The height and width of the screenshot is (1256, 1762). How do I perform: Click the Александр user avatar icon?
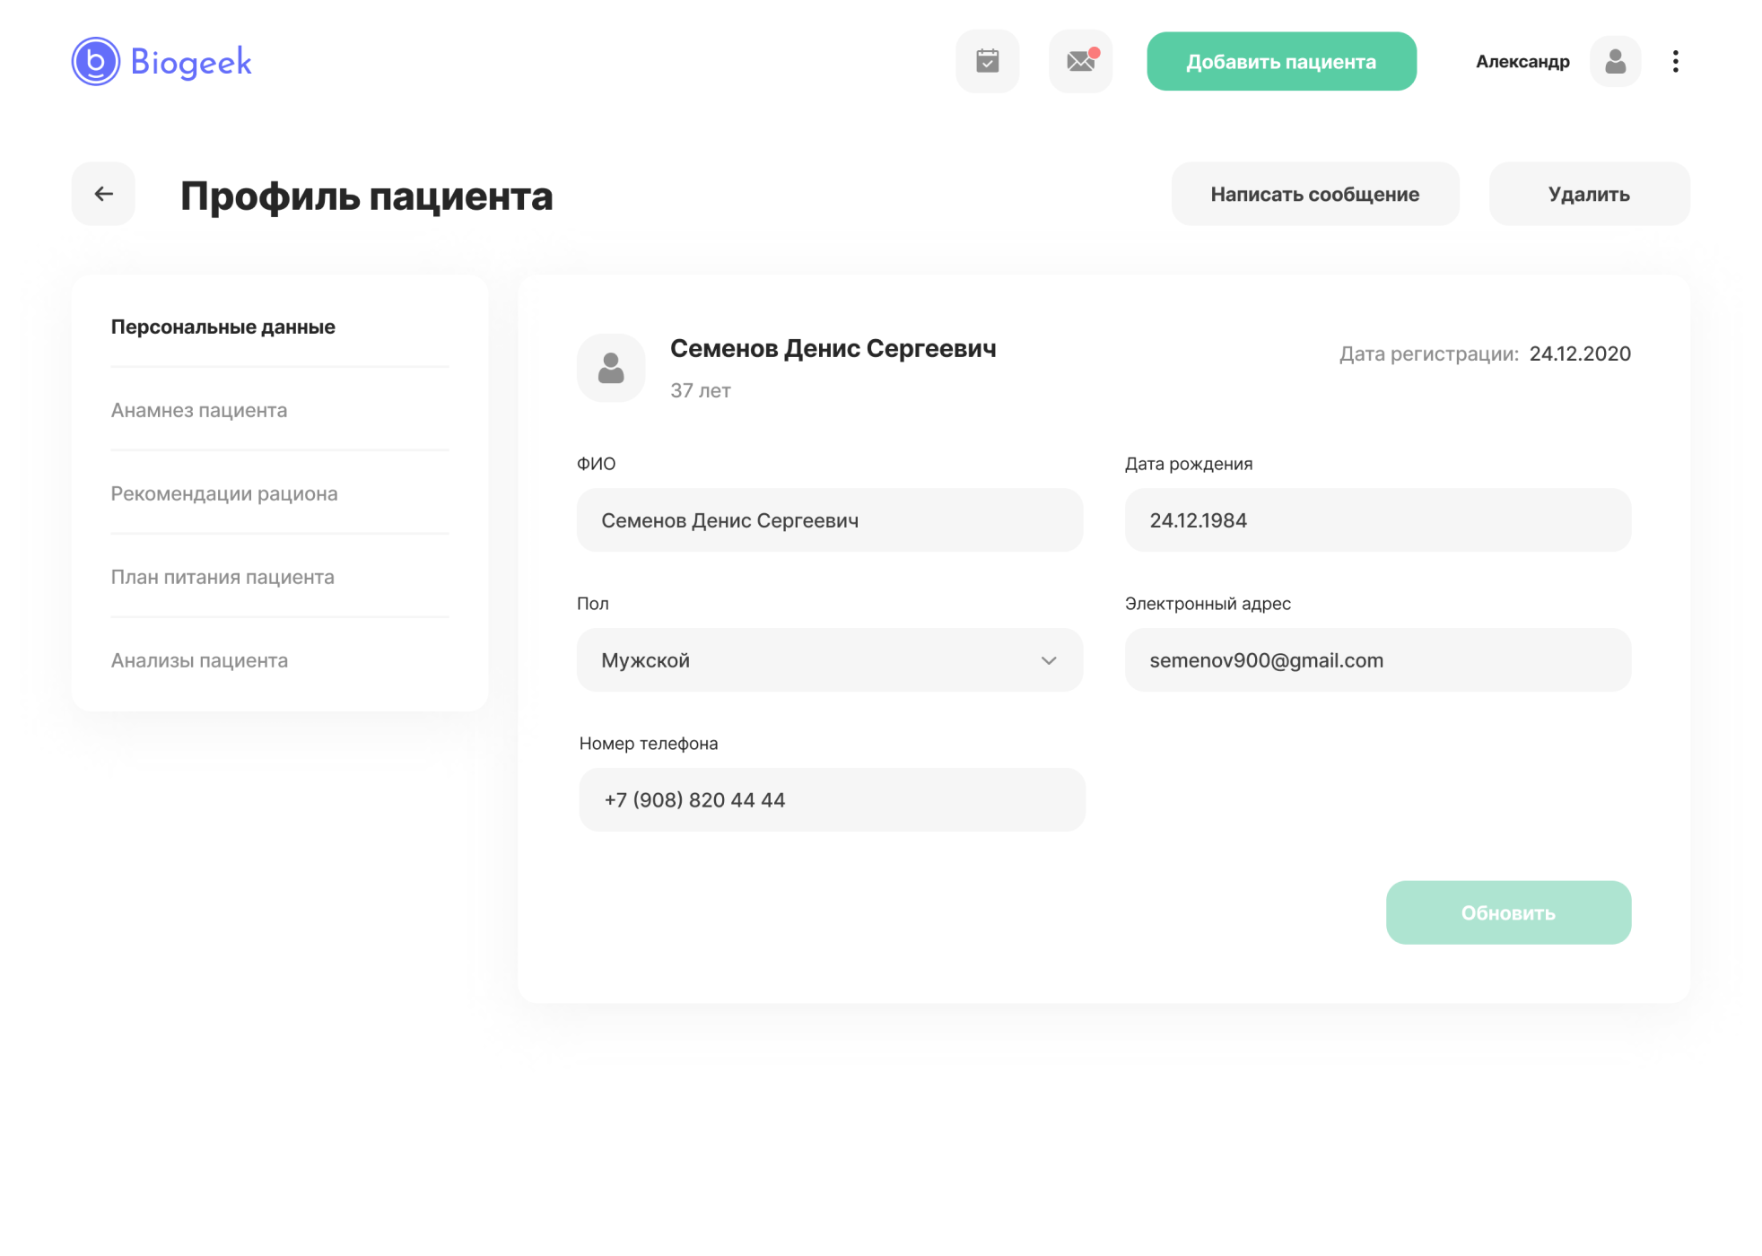(x=1615, y=61)
